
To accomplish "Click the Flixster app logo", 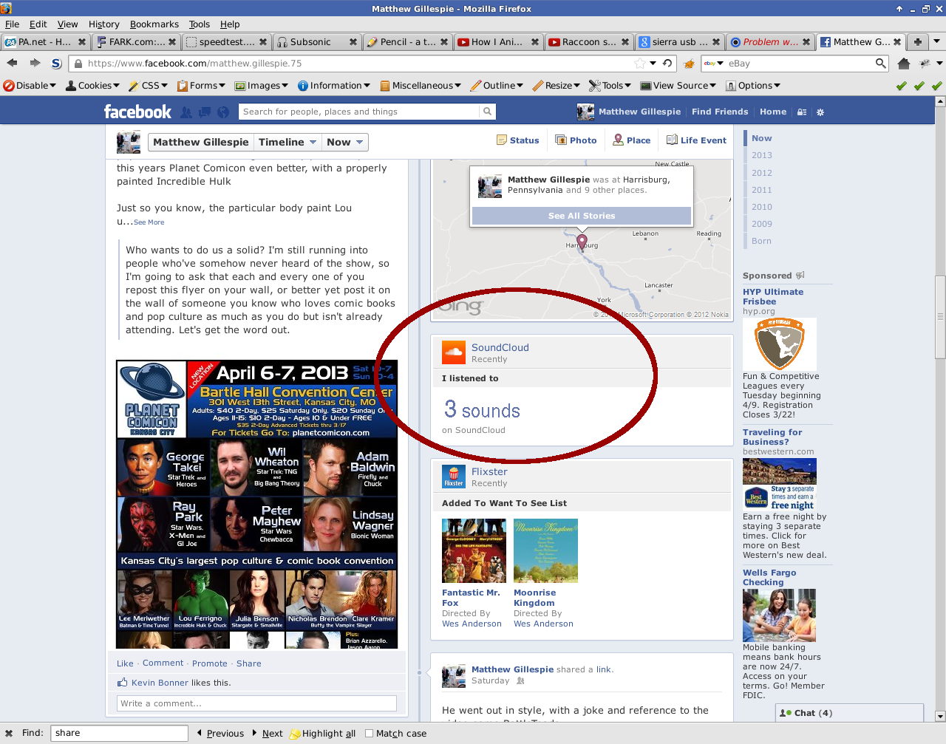I will point(453,477).
